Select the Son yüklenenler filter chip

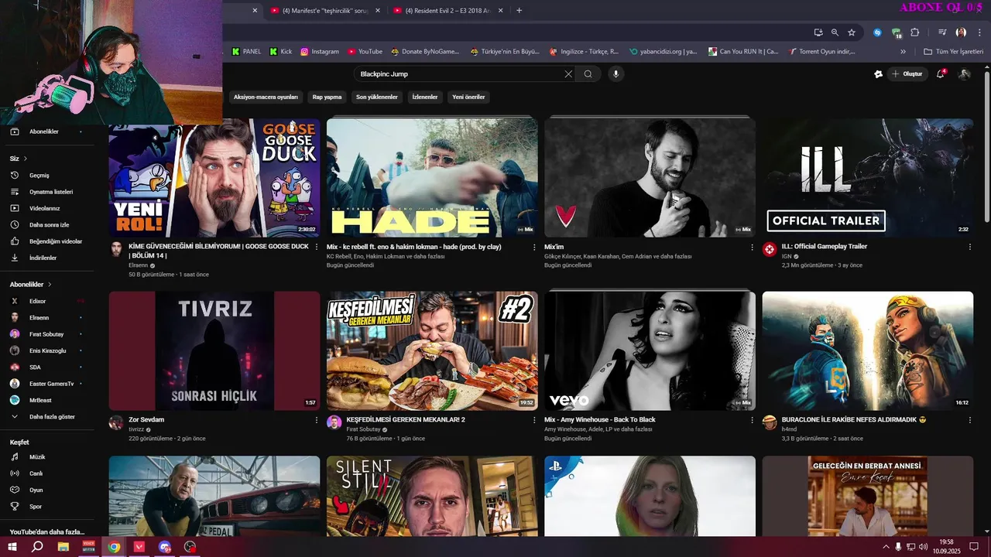tap(376, 97)
